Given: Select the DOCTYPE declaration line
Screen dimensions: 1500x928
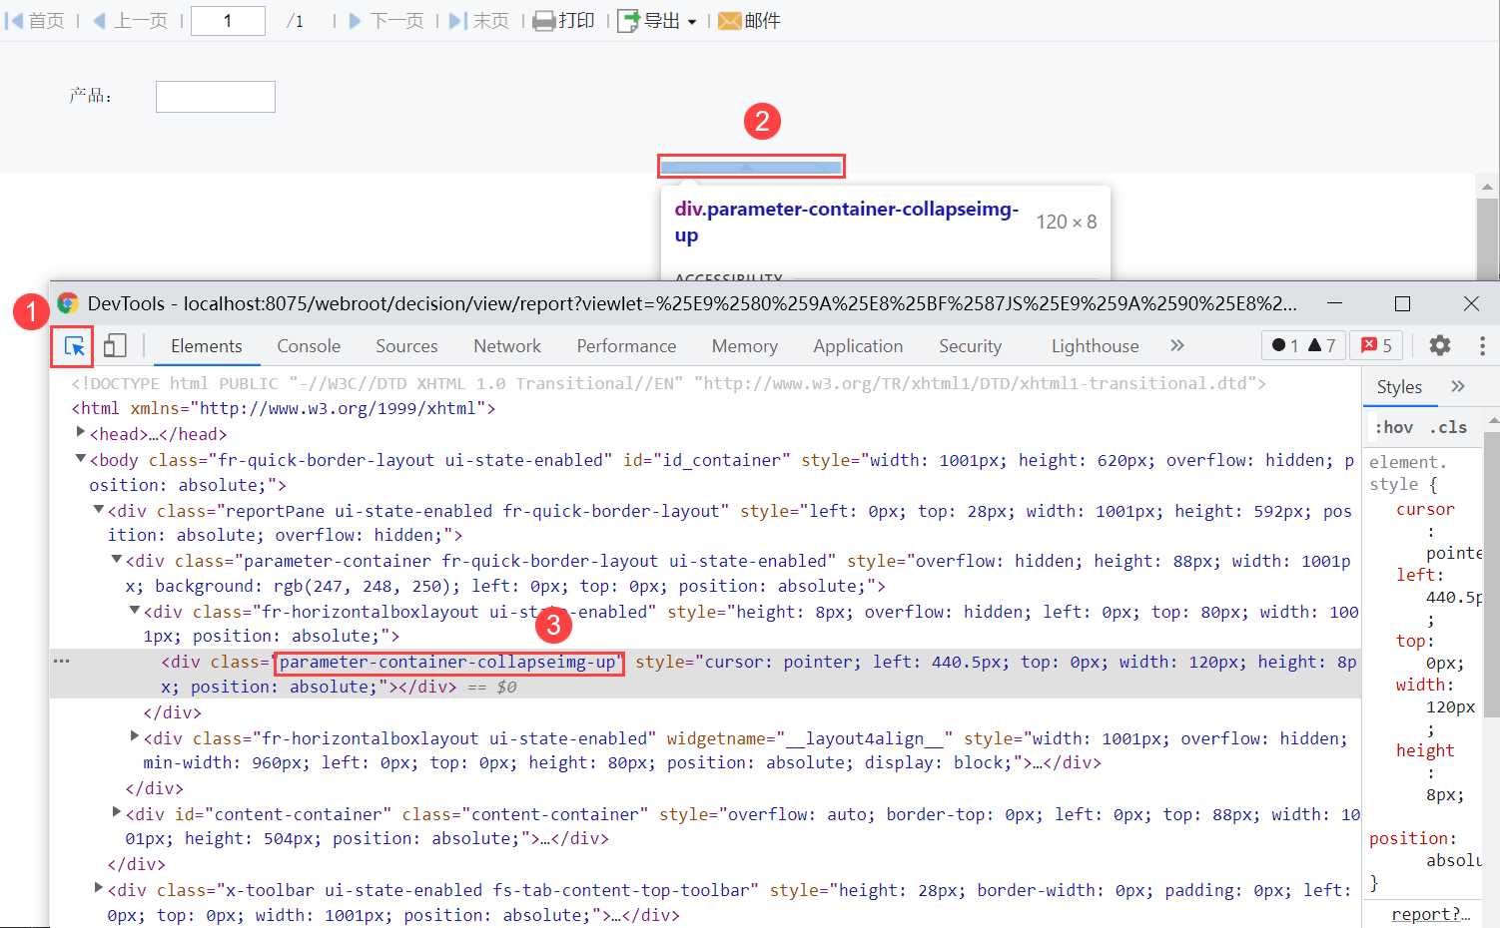Looking at the screenshot, I should (x=668, y=383).
